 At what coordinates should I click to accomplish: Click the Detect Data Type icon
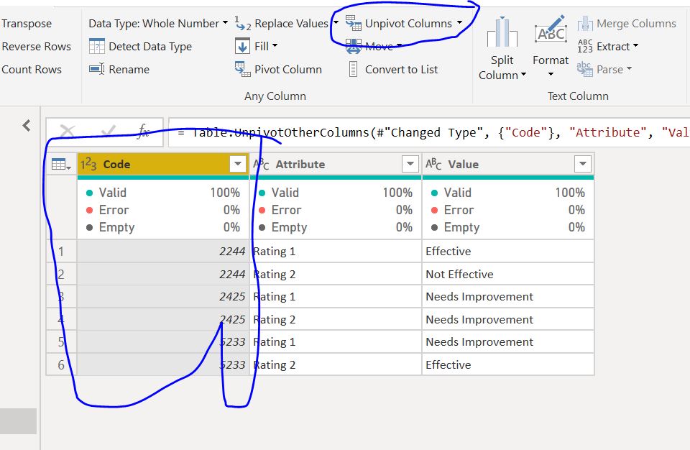pos(96,46)
